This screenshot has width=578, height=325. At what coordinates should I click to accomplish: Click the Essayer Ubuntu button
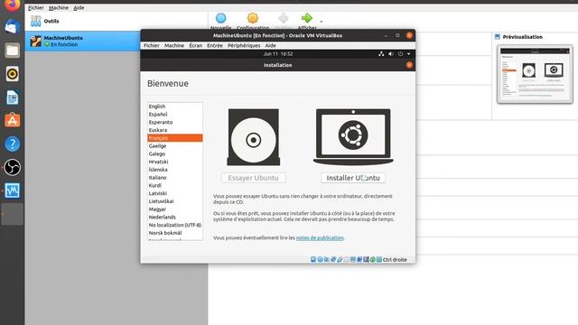click(253, 178)
